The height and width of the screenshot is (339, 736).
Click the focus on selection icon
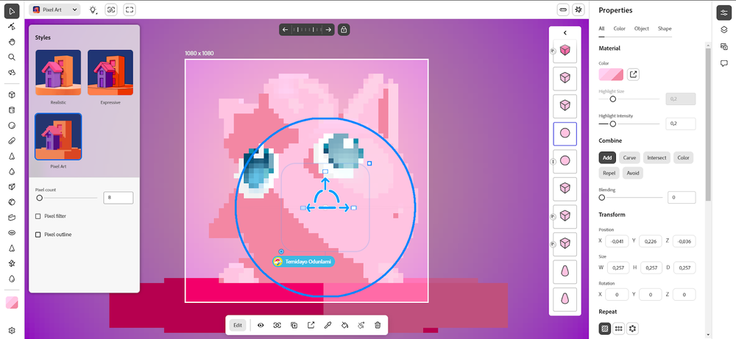point(277,325)
